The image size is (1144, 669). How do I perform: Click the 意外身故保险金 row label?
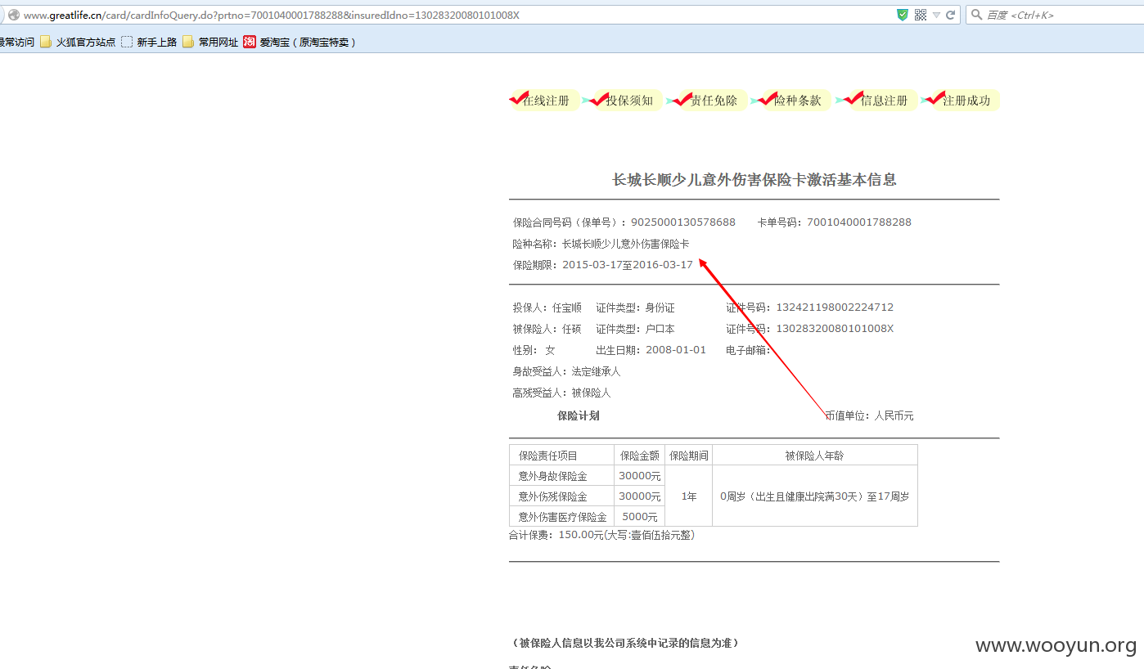coord(553,476)
